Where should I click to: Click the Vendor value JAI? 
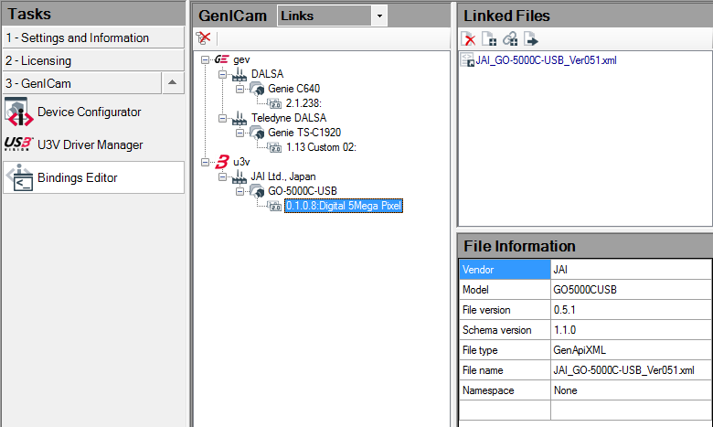[x=560, y=269]
